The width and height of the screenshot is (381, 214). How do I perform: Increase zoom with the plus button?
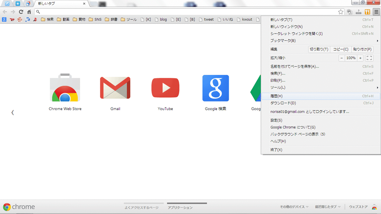tap(360, 58)
